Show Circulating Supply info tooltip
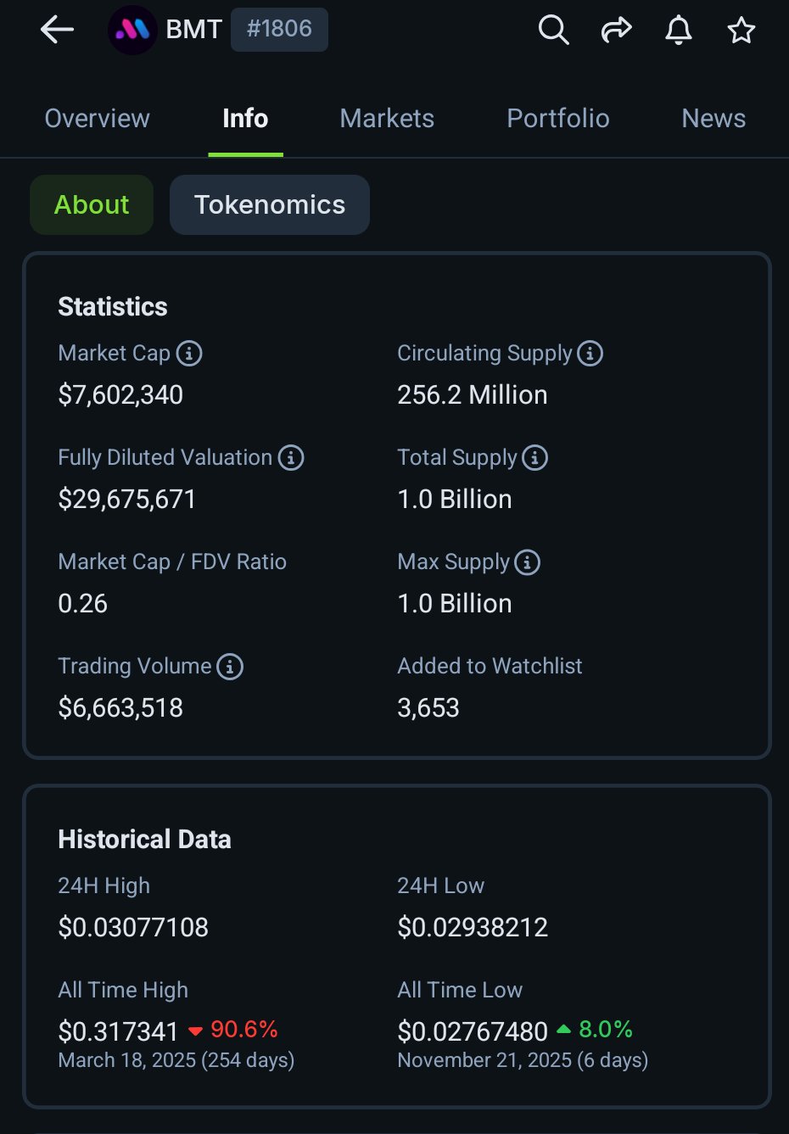Image resolution: width=789 pixels, height=1134 pixels. point(590,353)
